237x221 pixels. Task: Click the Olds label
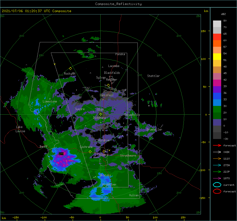point(100,110)
